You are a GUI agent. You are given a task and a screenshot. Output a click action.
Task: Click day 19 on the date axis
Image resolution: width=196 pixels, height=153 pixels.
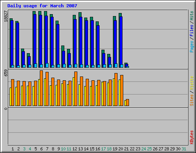(115, 149)
